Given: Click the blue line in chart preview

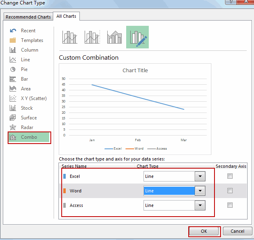Looking at the screenshot, I should 138,97.
